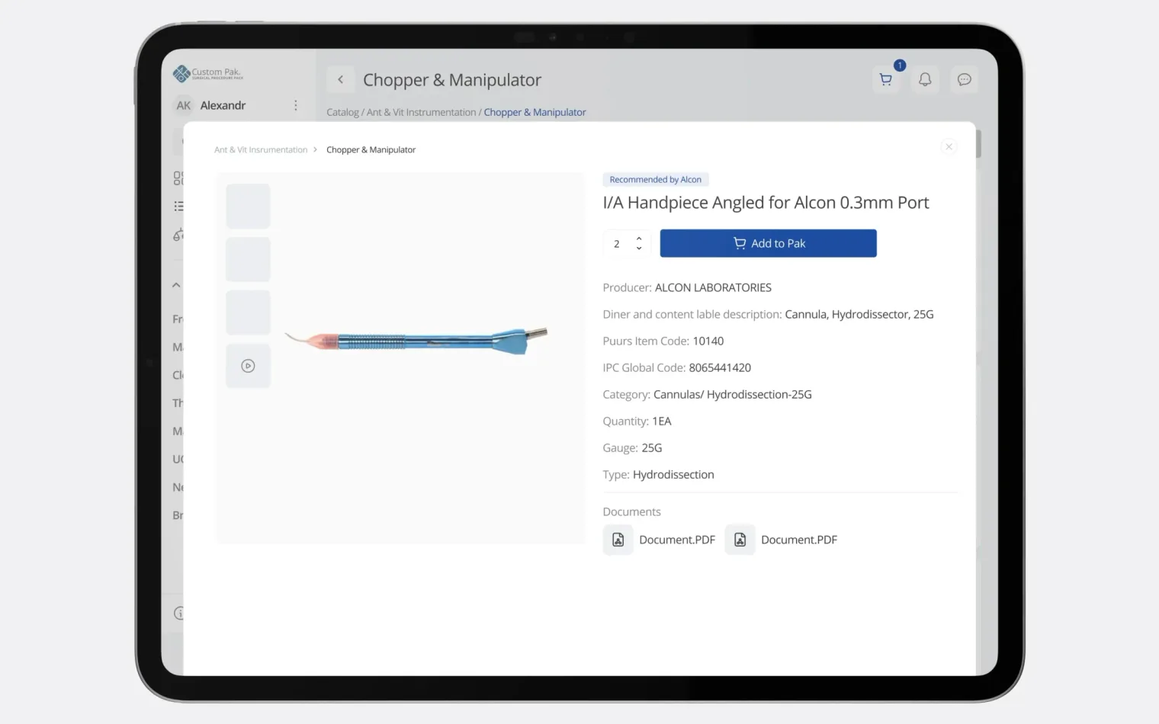
Task: Click the 1EA quantity value
Action: point(662,421)
